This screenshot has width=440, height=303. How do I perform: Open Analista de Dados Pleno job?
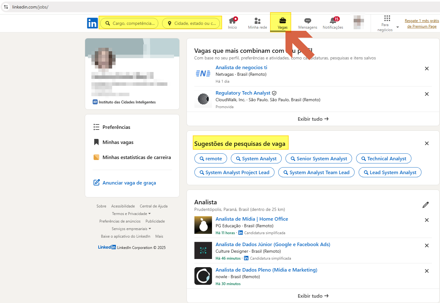pos(266,270)
